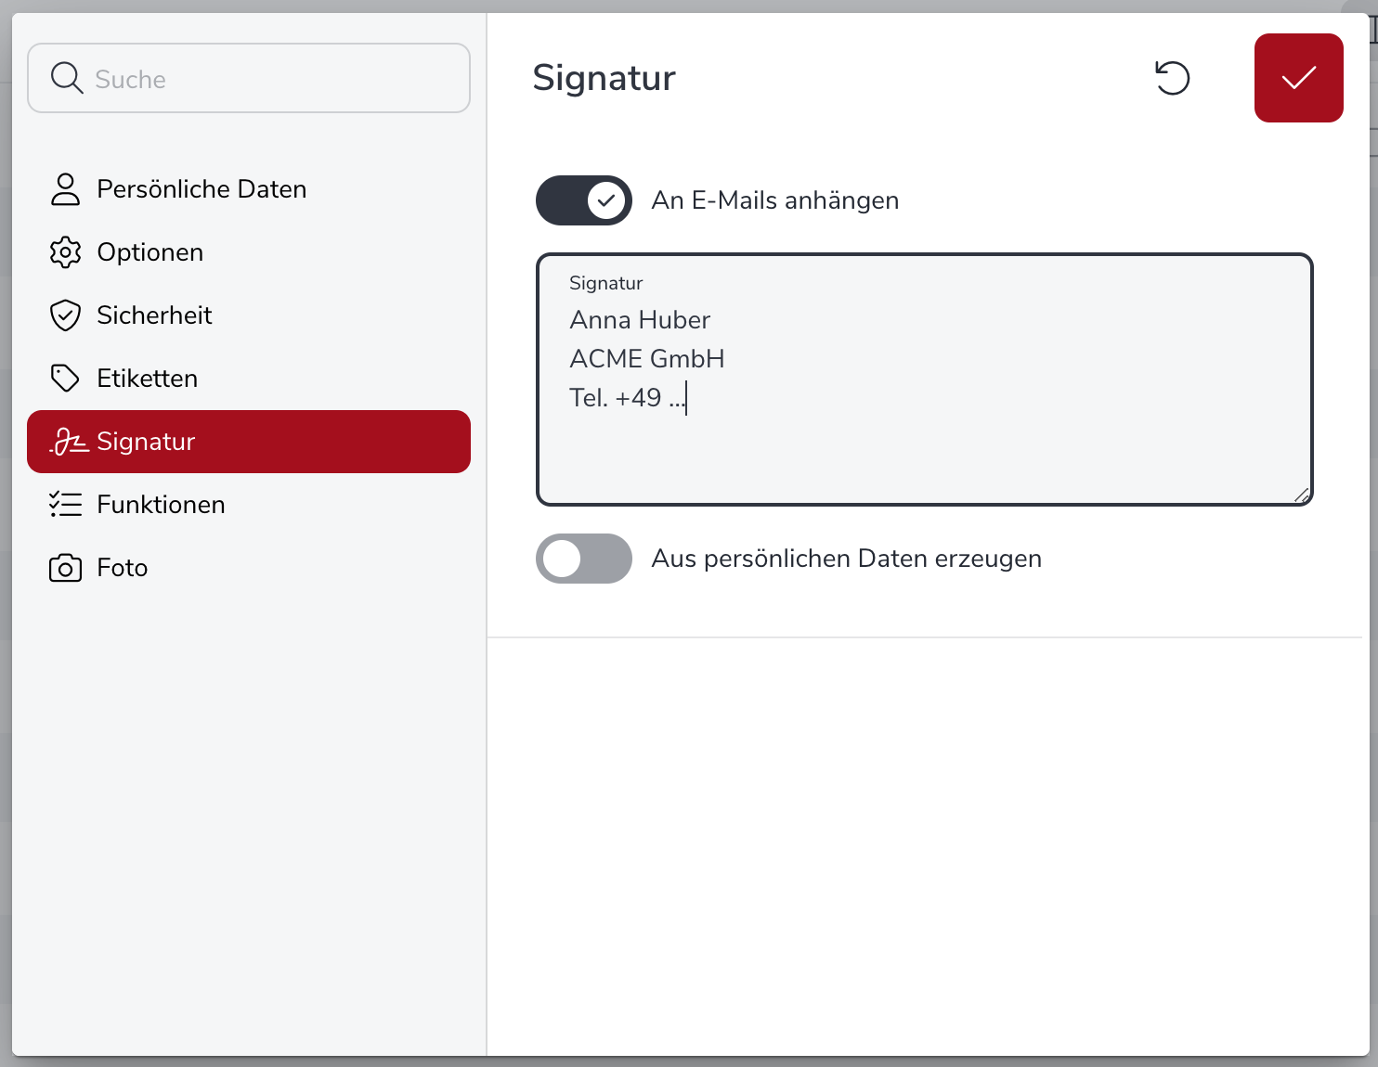
Task: Open the Foto settings page
Action: click(x=123, y=568)
